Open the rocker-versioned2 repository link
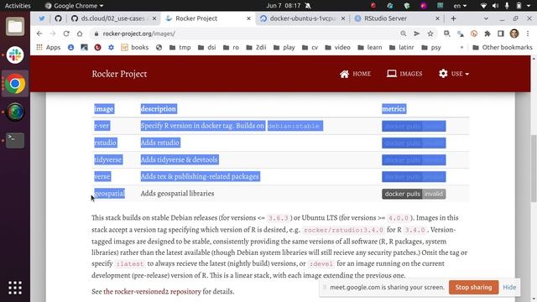The height and width of the screenshot is (302, 537). pos(152,292)
